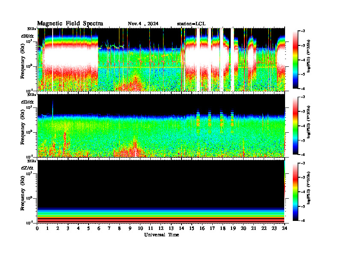The image size is (339, 262).
Task: Click the -6 tick on dH/dt color bar
Action: click(303, 89)
